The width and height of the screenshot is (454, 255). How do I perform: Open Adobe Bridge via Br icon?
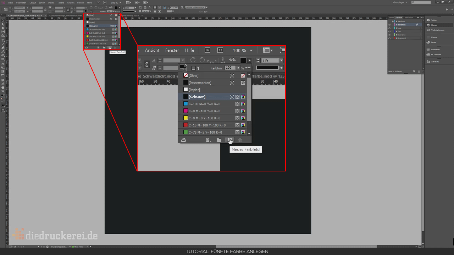click(x=99, y=2)
